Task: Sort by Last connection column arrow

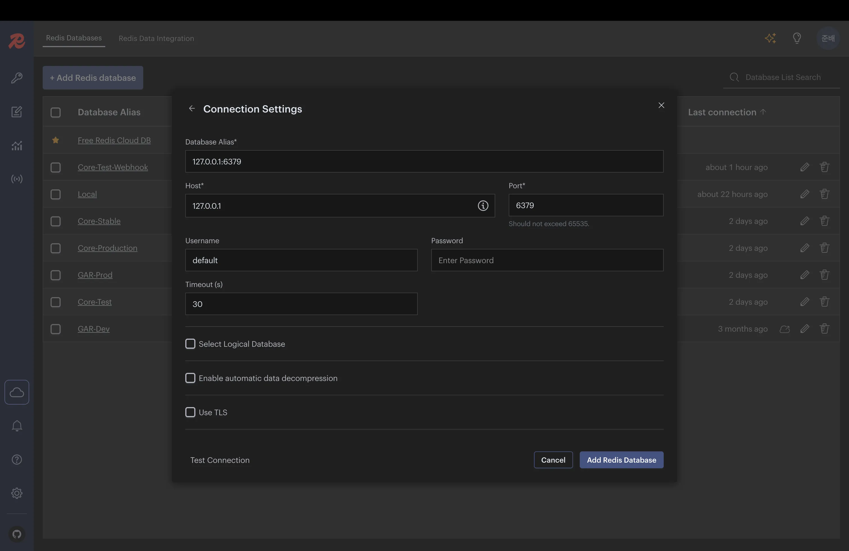Action: tap(763, 112)
